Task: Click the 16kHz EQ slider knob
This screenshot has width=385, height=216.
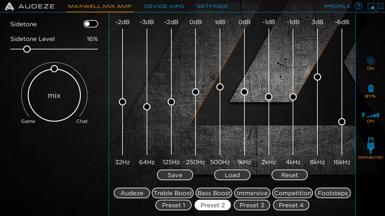Action: tap(342, 122)
